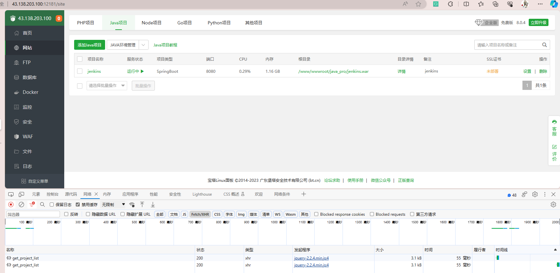This screenshot has height=273, width=560.
Task: Tick the jenkins project row checkbox
Action: coord(80,71)
